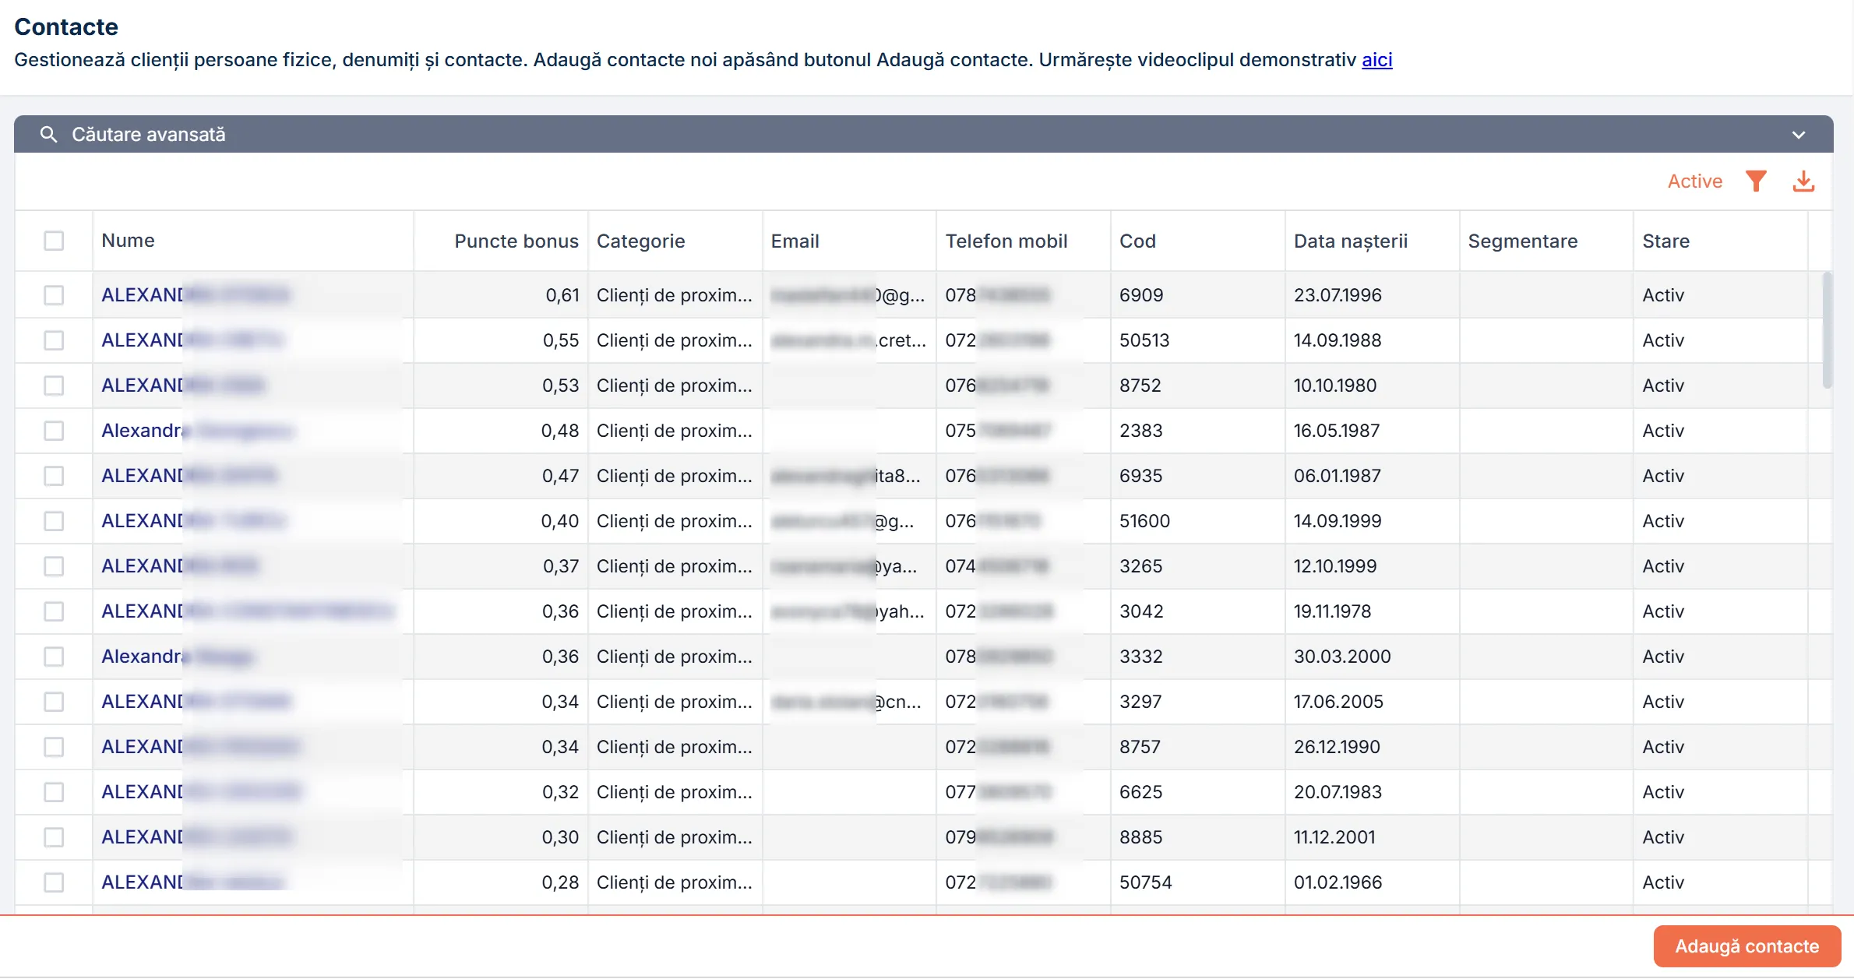
Task: Click the Active filter label
Action: pos(1694,181)
